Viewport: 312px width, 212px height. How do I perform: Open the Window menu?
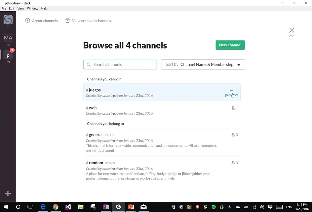[32, 9]
